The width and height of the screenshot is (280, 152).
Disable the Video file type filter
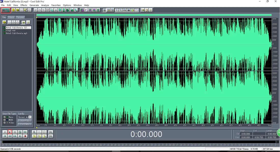4,123
